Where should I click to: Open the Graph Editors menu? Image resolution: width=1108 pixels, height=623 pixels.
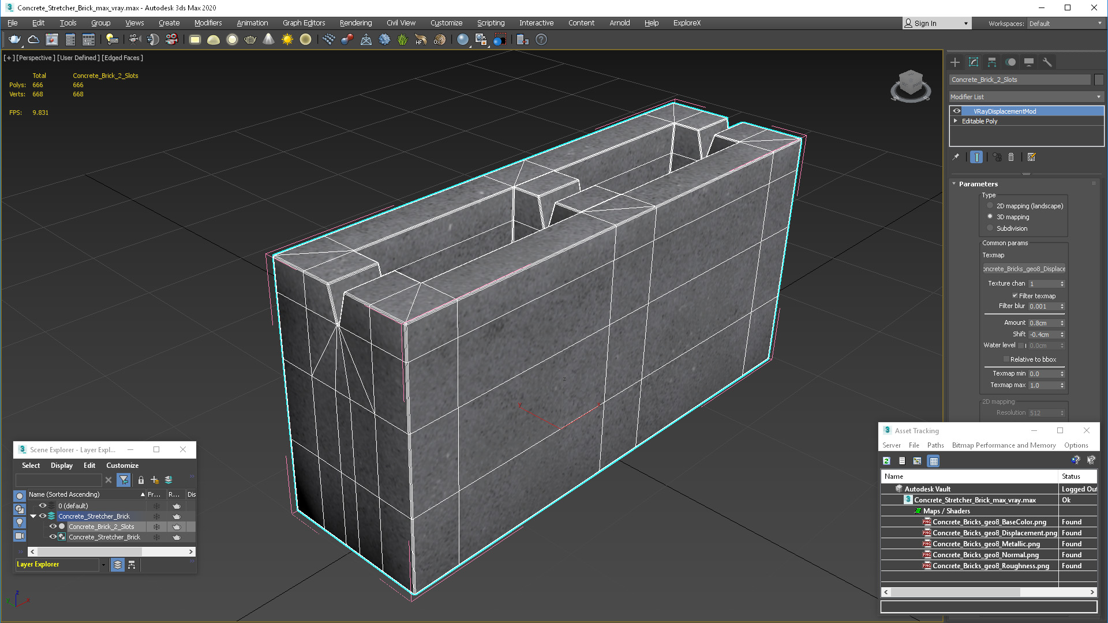tap(304, 23)
